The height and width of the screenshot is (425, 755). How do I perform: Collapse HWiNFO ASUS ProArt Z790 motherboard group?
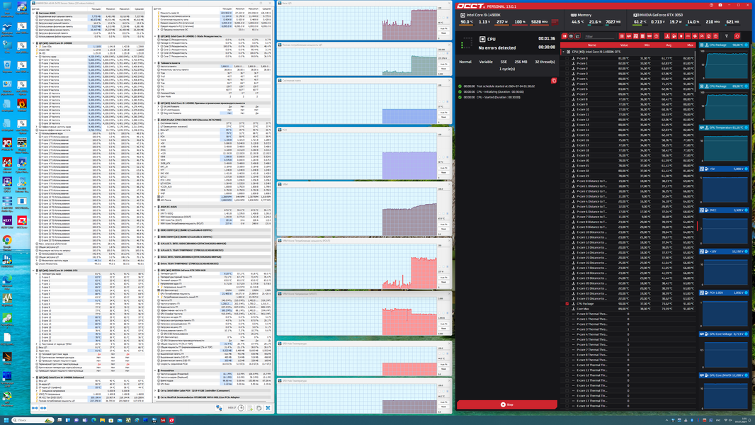pos(156,120)
